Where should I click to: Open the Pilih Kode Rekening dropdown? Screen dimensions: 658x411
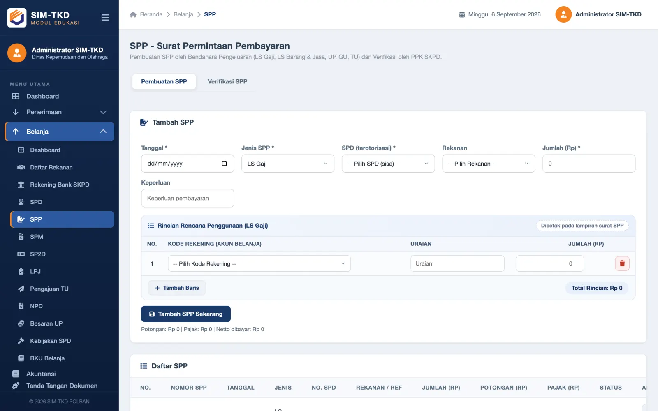(x=259, y=263)
